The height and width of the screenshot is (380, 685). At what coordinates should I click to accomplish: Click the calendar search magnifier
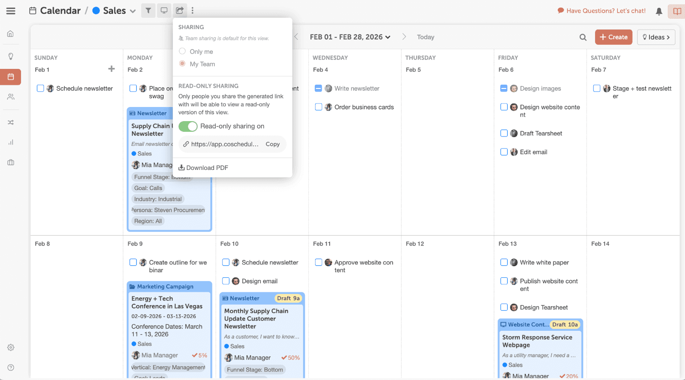[583, 37]
